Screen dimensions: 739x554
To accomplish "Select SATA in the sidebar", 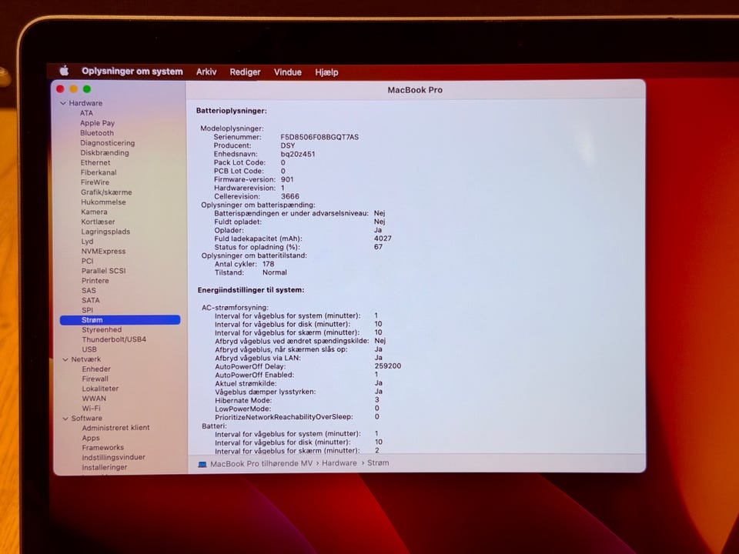I will tap(91, 301).
